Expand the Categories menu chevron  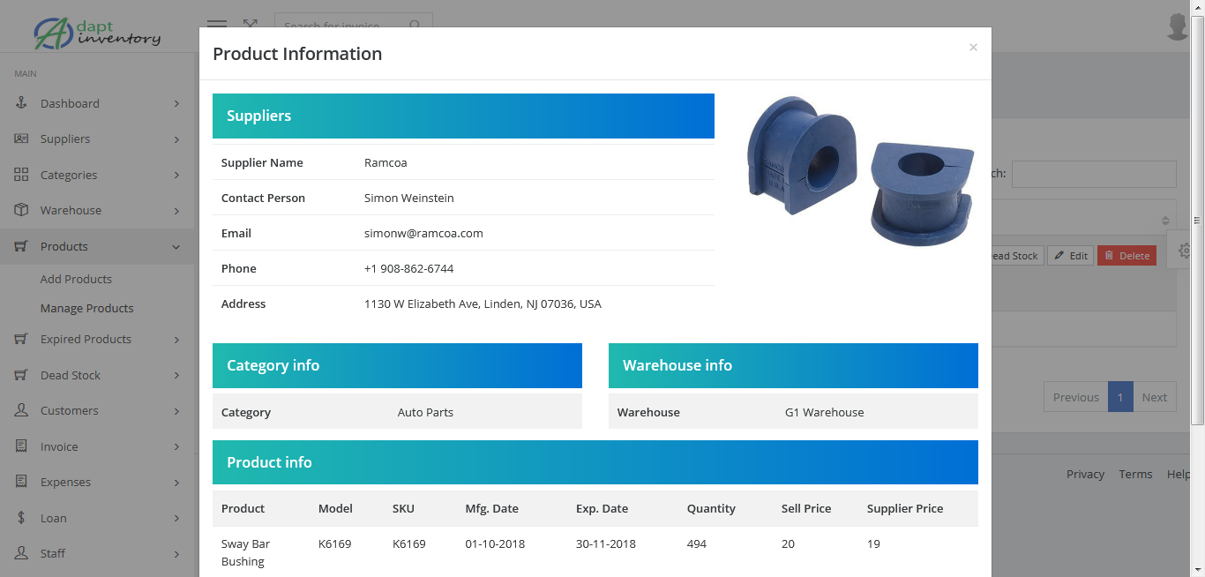[176, 175]
